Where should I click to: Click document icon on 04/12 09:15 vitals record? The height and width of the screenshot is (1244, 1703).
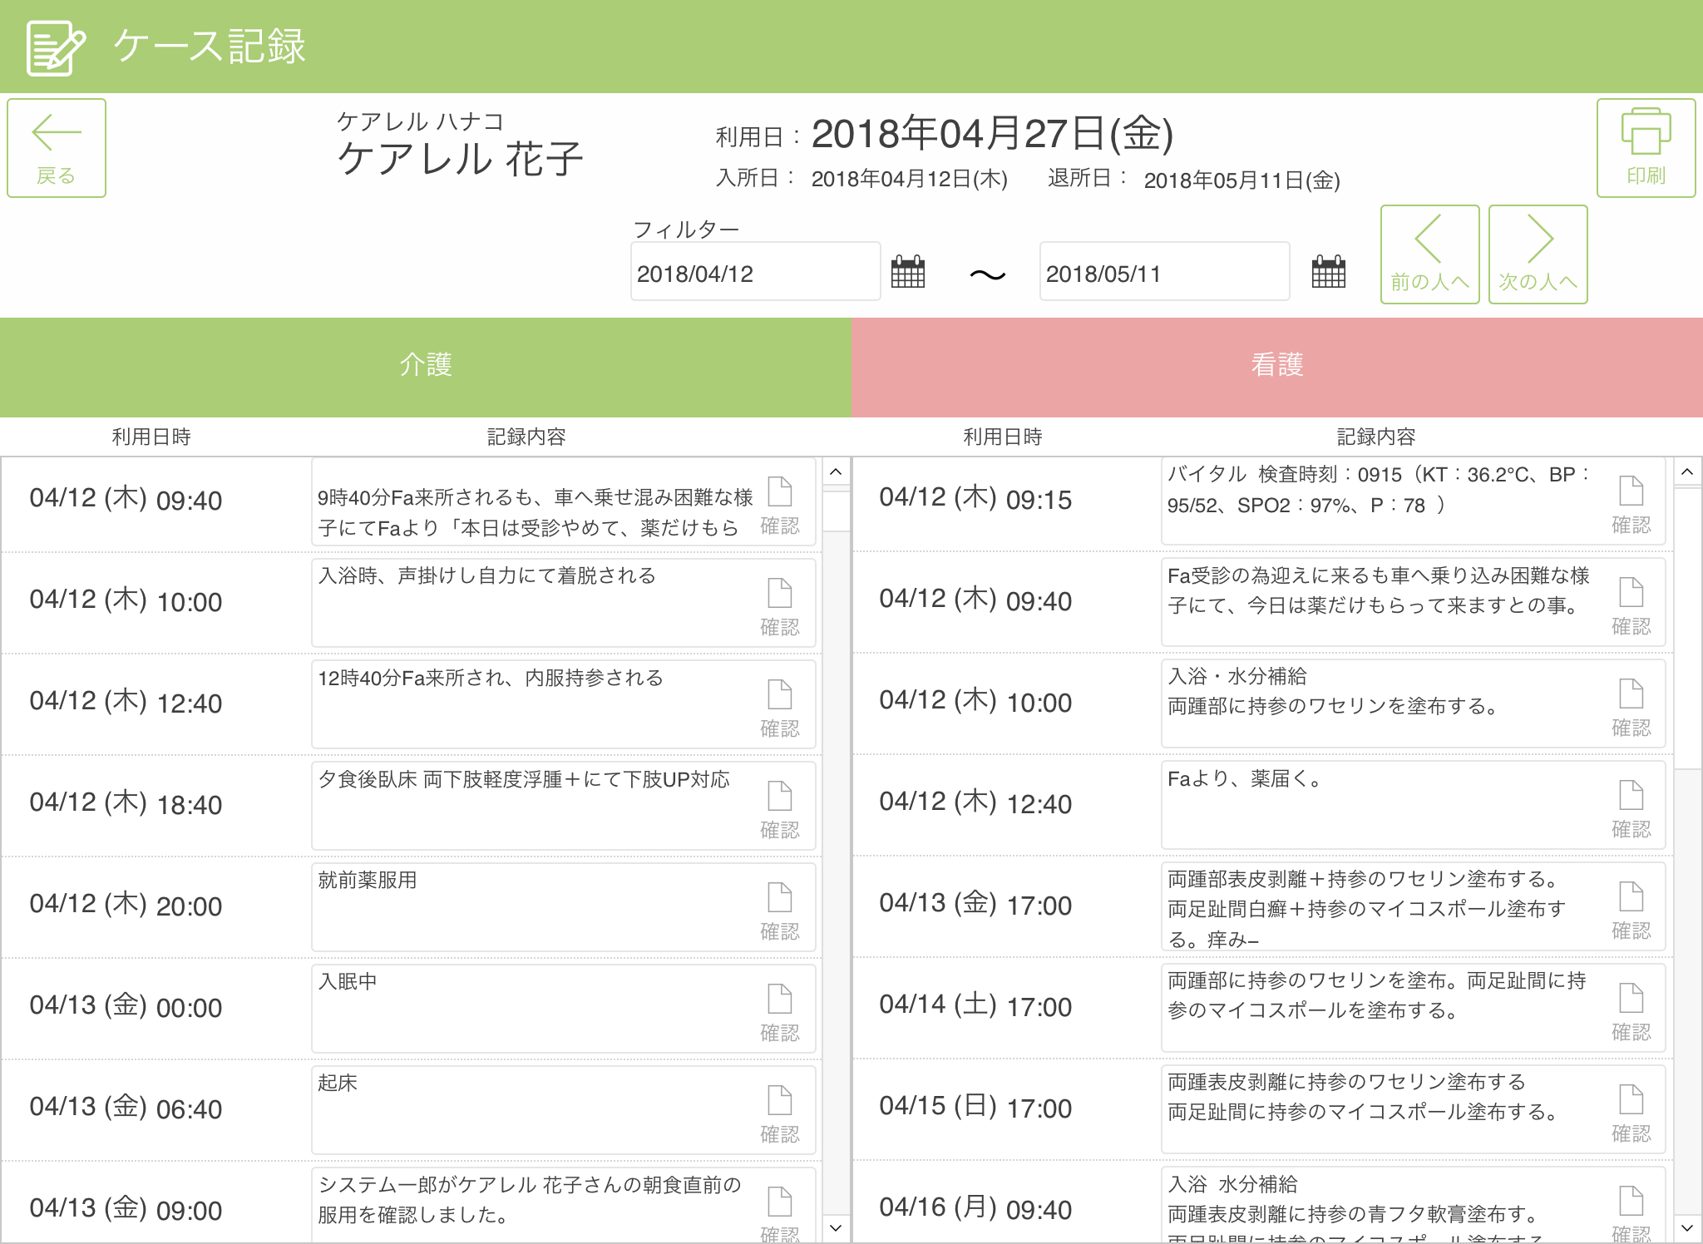pyautogui.click(x=1631, y=491)
